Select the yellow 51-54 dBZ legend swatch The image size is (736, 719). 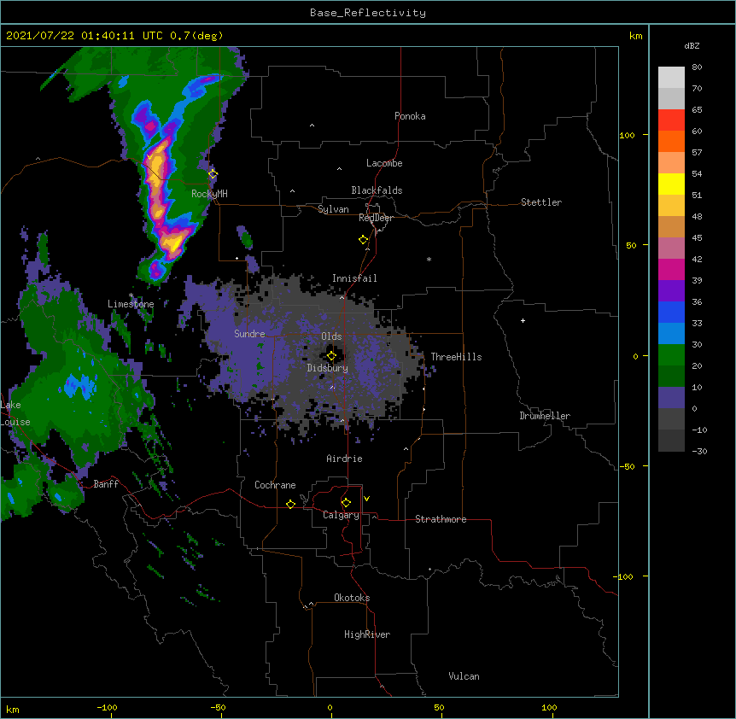click(671, 184)
